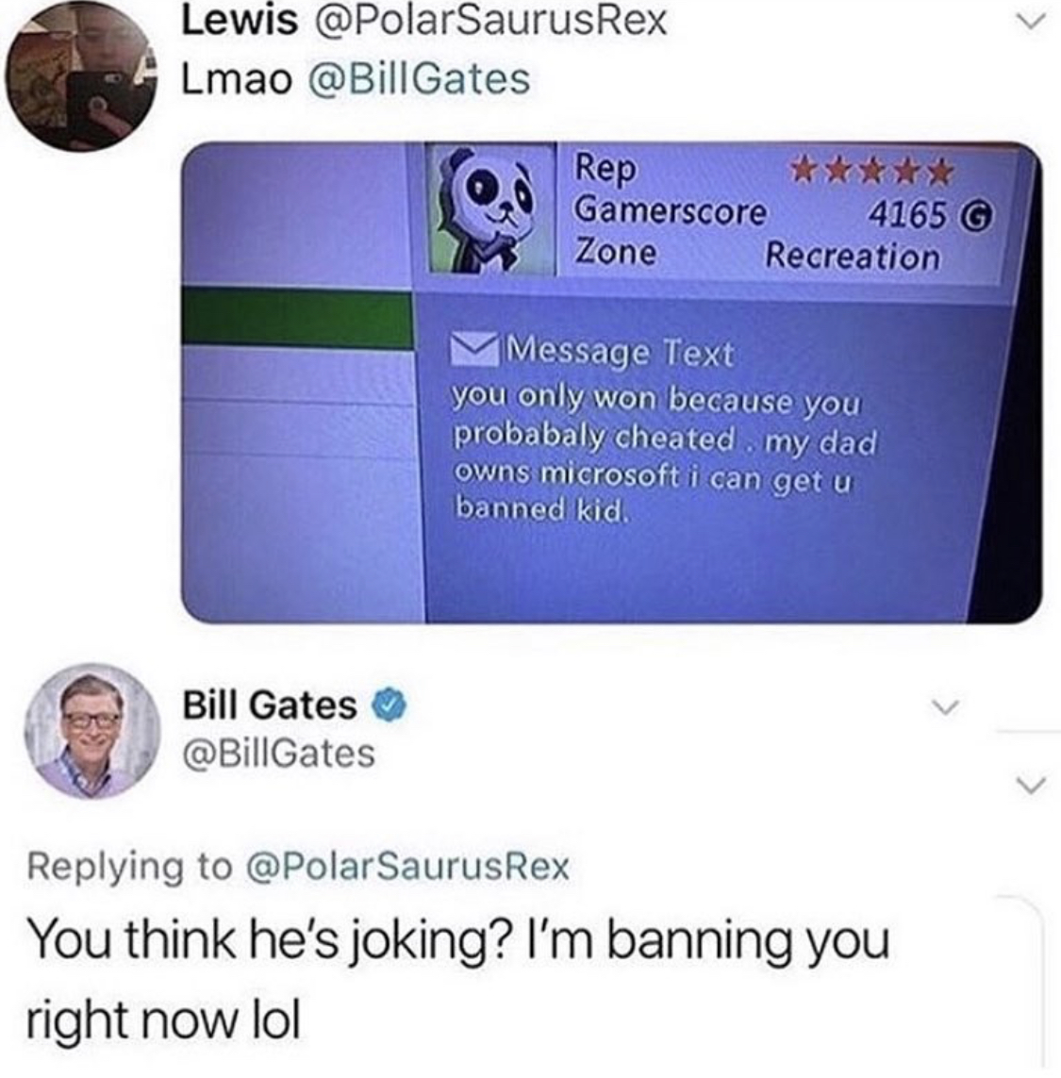Click the Message Text envelope icon

click(x=476, y=349)
